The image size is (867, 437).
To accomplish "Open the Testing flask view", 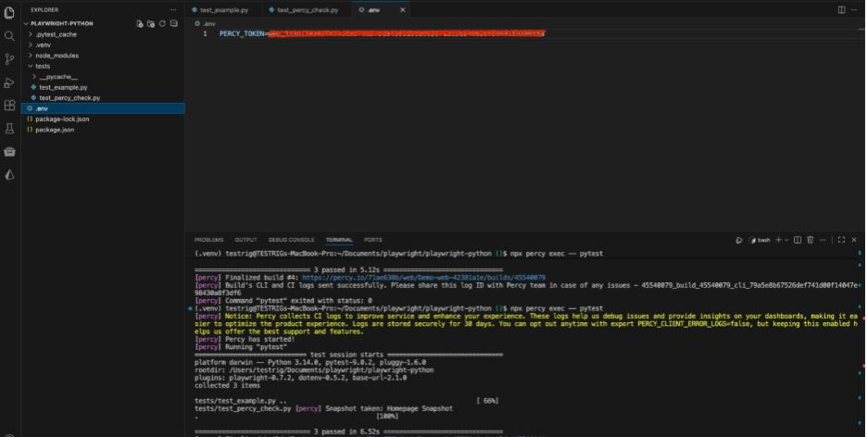I will (x=10, y=128).
